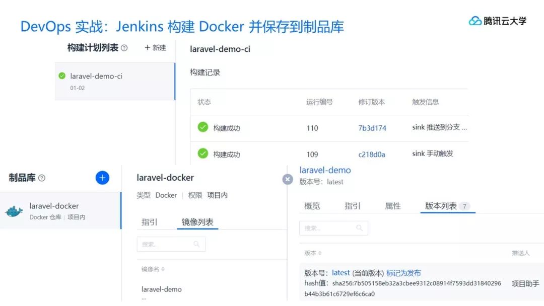Click 构建成功 status text of build 110
The height and width of the screenshot is (306, 544).
pyautogui.click(x=227, y=128)
